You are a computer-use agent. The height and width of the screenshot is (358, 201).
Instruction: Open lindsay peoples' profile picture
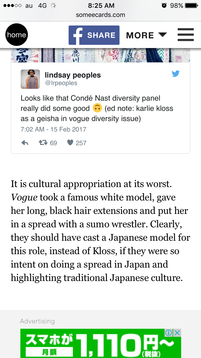coord(30,79)
